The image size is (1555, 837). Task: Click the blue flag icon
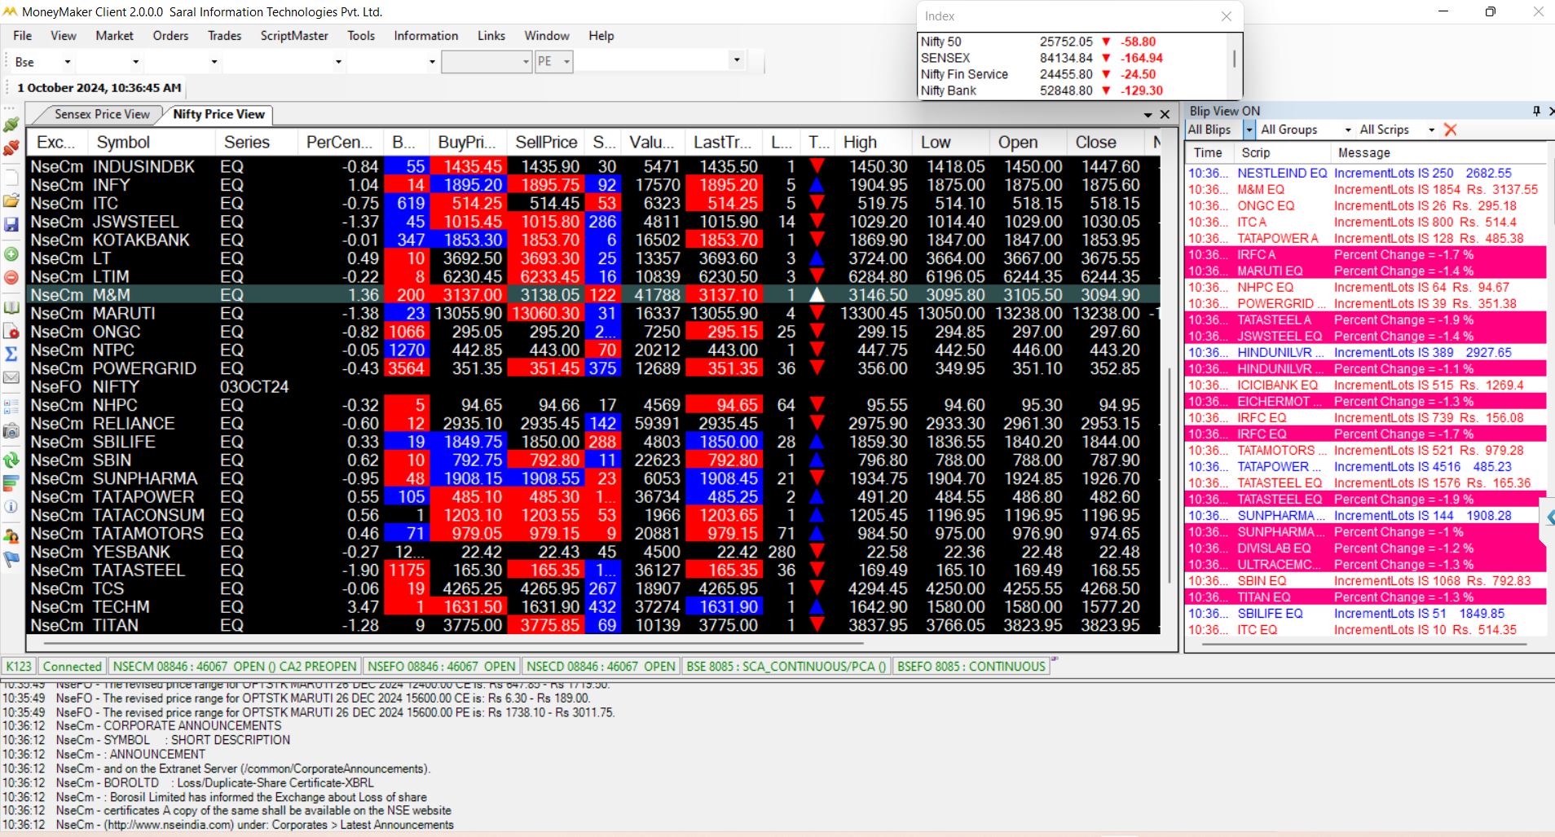tap(11, 559)
